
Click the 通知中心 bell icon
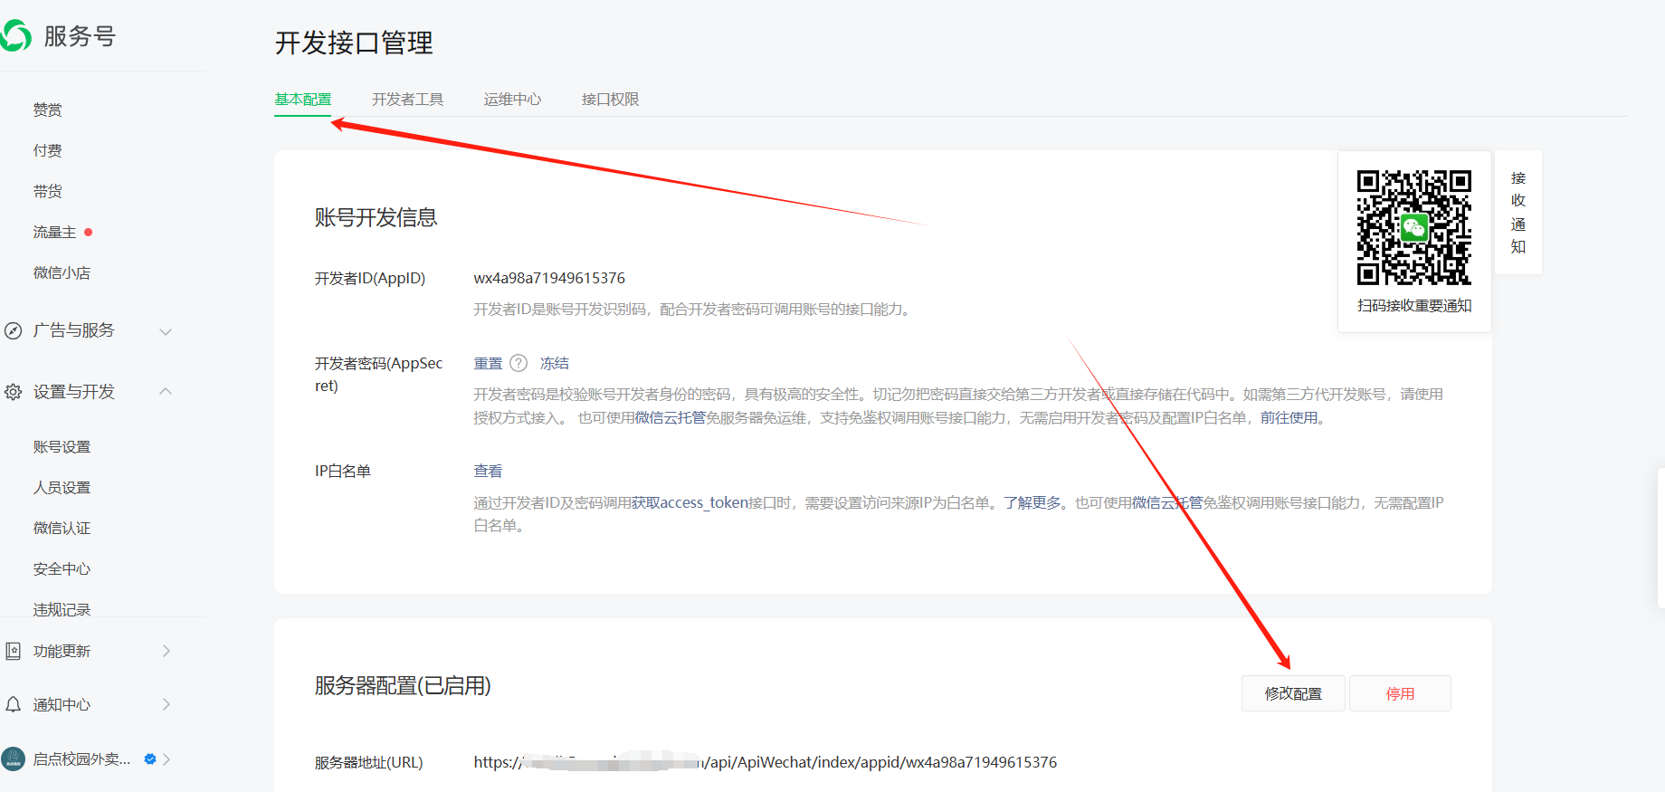14,704
